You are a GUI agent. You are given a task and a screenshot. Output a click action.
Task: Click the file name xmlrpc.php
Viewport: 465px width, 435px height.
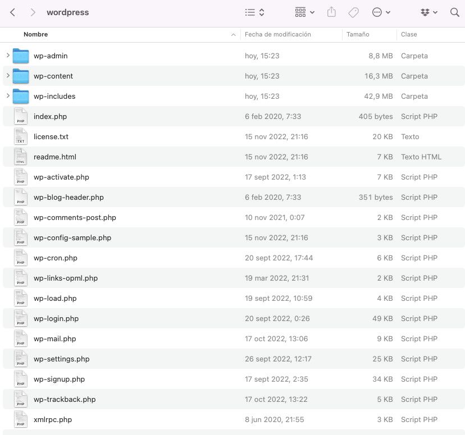[53, 420]
